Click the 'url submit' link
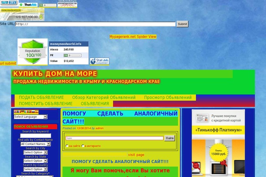 point(8,63)
